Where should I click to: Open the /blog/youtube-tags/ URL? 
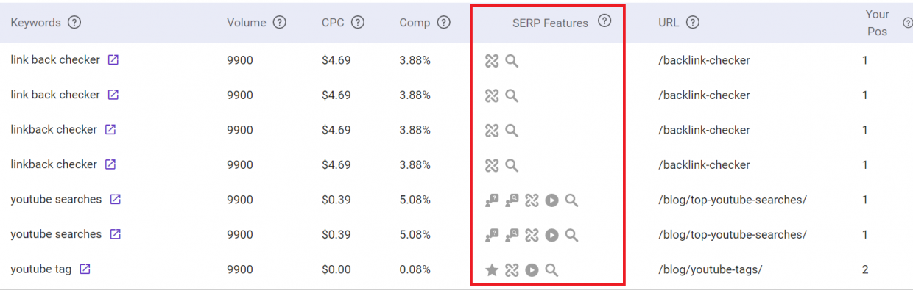710,269
